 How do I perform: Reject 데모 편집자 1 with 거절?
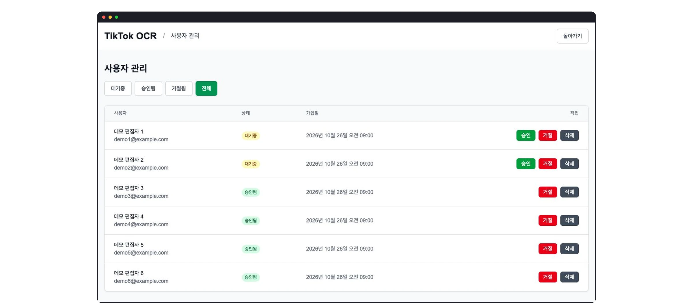(547, 135)
